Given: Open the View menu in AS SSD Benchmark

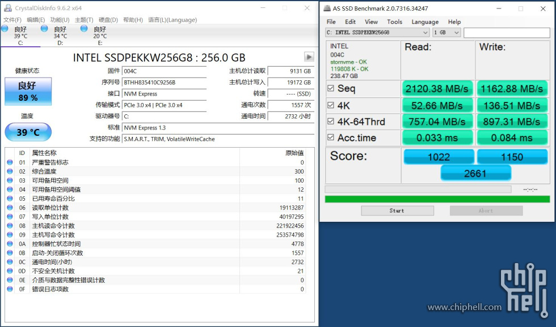Looking at the screenshot, I should click(x=371, y=21).
